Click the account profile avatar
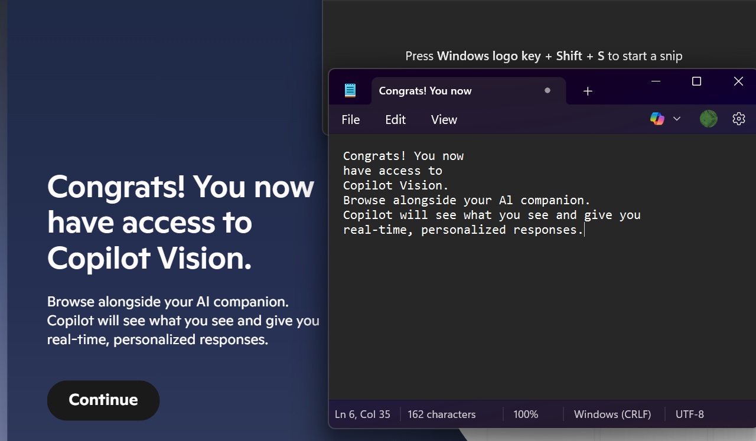 coord(708,119)
